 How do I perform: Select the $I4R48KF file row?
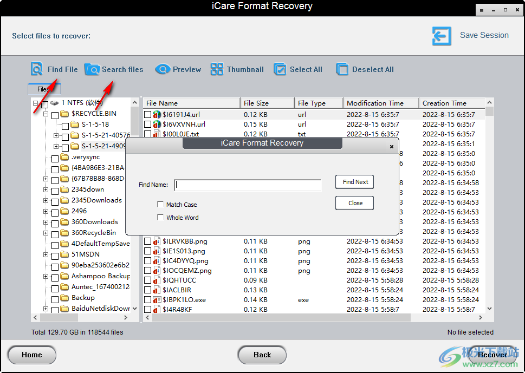click(x=314, y=310)
